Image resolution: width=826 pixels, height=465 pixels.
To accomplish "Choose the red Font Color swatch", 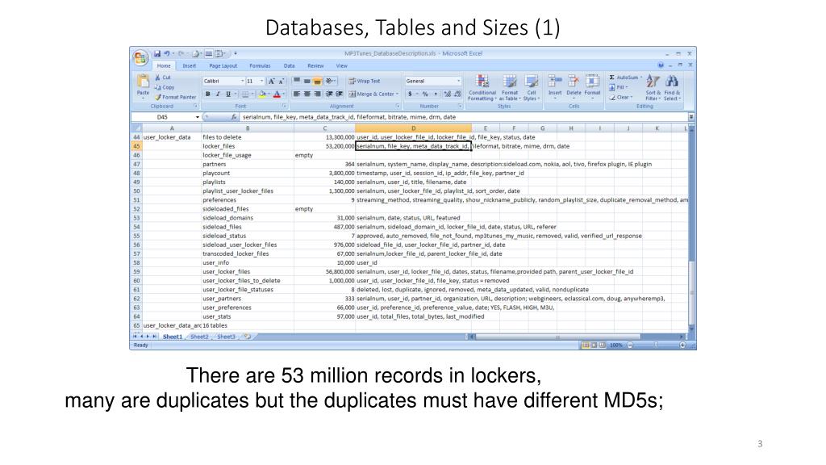I will (277, 94).
